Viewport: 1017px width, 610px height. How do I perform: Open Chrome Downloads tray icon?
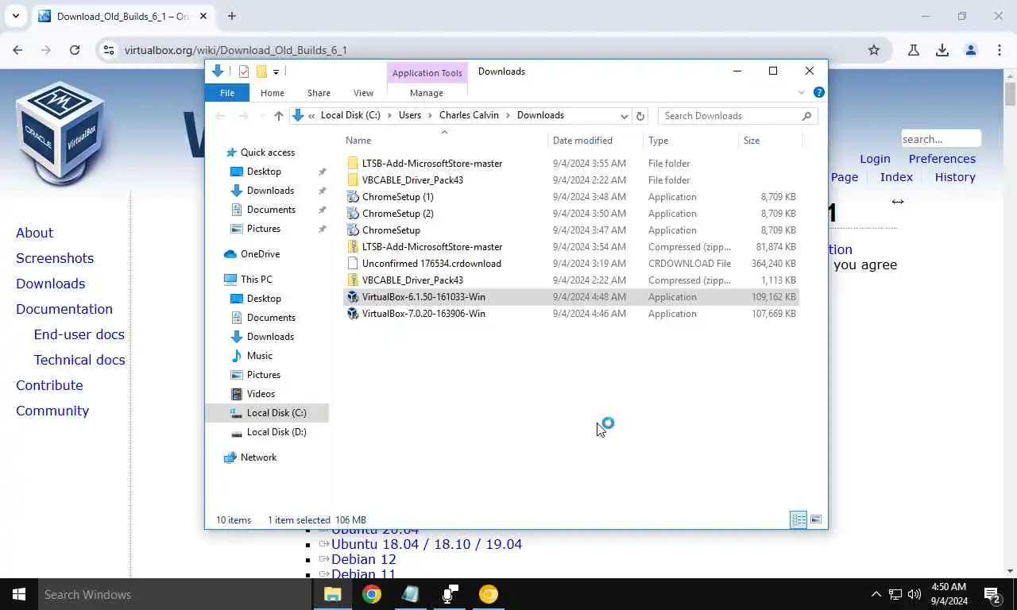click(x=942, y=50)
